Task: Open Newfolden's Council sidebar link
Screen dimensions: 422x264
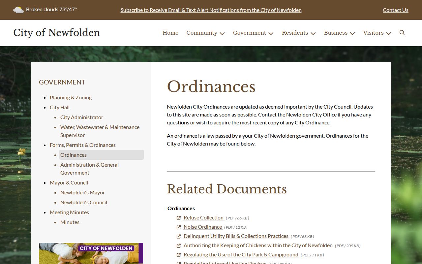Action: coord(84,202)
